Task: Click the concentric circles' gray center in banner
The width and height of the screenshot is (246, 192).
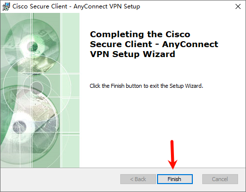Action: [37, 87]
